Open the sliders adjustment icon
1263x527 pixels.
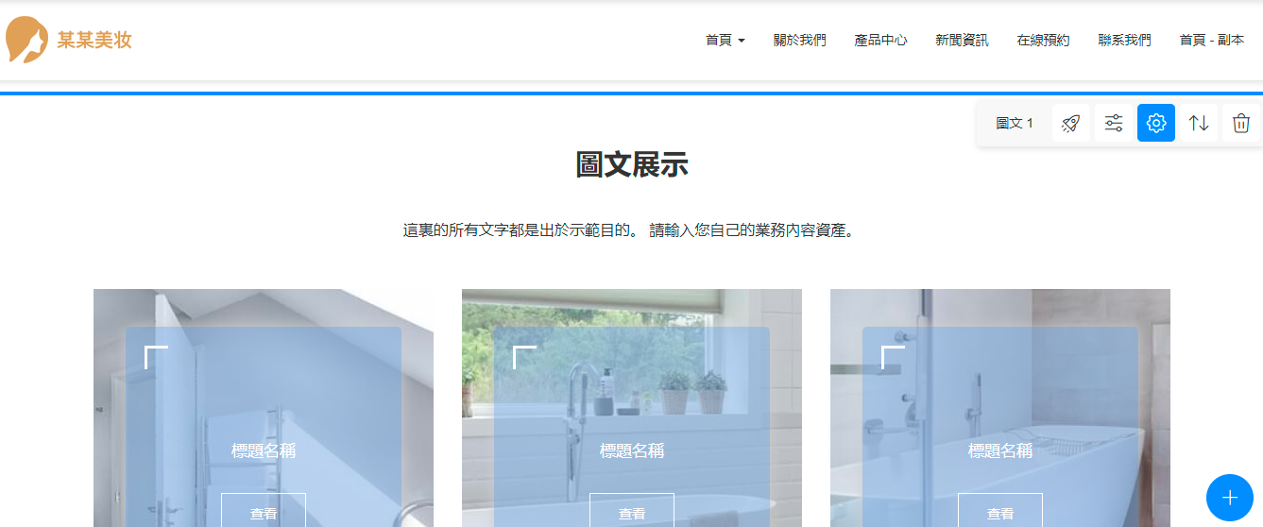pos(1114,123)
